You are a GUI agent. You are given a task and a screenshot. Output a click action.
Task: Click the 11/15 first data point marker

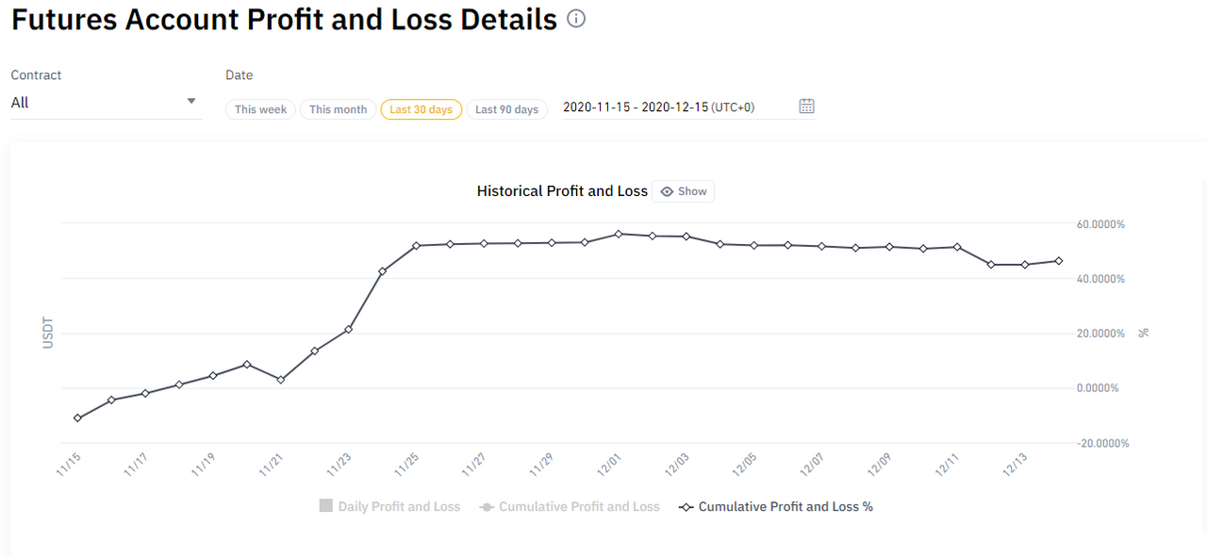click(x=77, y=418)
